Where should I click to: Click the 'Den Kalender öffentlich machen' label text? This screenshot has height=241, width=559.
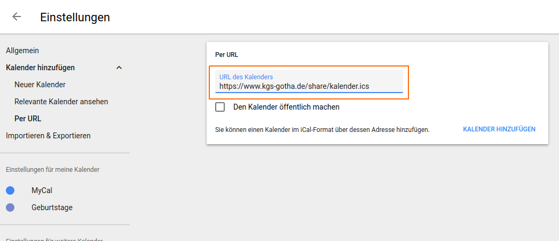point(286,107)
